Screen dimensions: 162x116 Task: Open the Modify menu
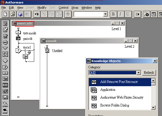coord(42,8)
